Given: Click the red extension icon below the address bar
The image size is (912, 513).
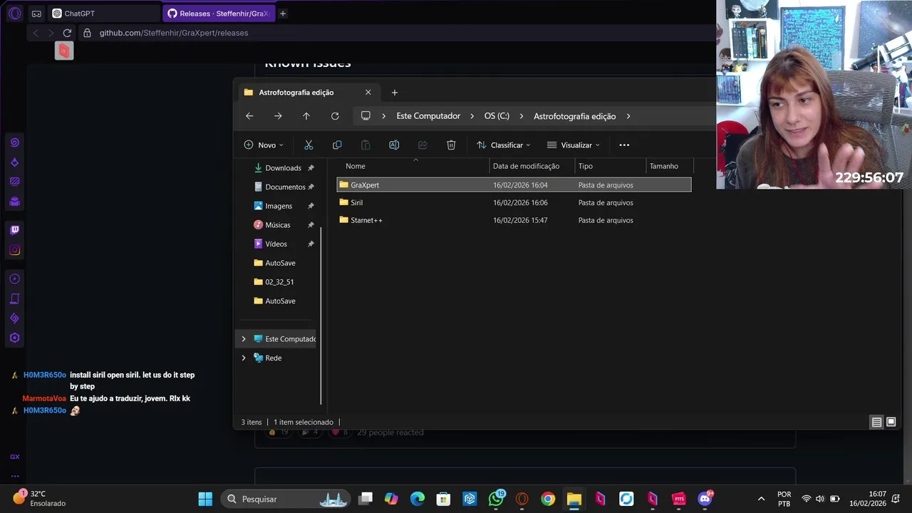Looking at the screenshot, I should 64,51.
